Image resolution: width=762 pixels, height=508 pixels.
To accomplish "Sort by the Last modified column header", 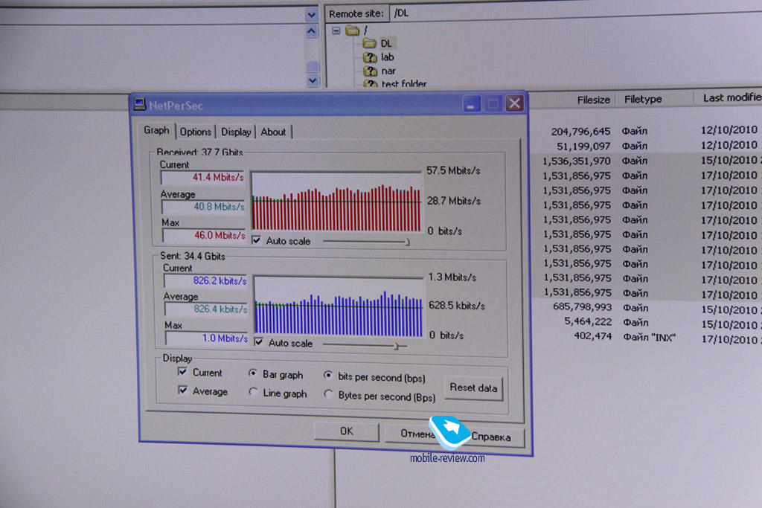I will (x=731, y=97).
